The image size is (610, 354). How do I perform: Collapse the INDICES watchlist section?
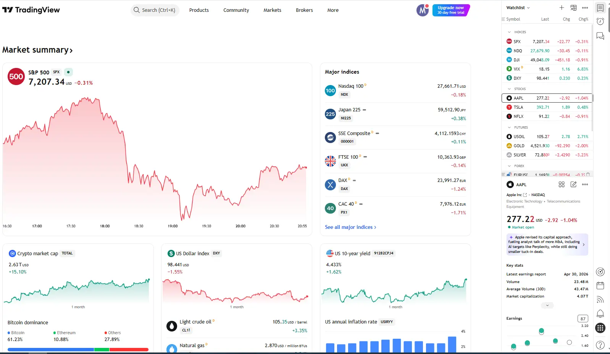(509, 32)
